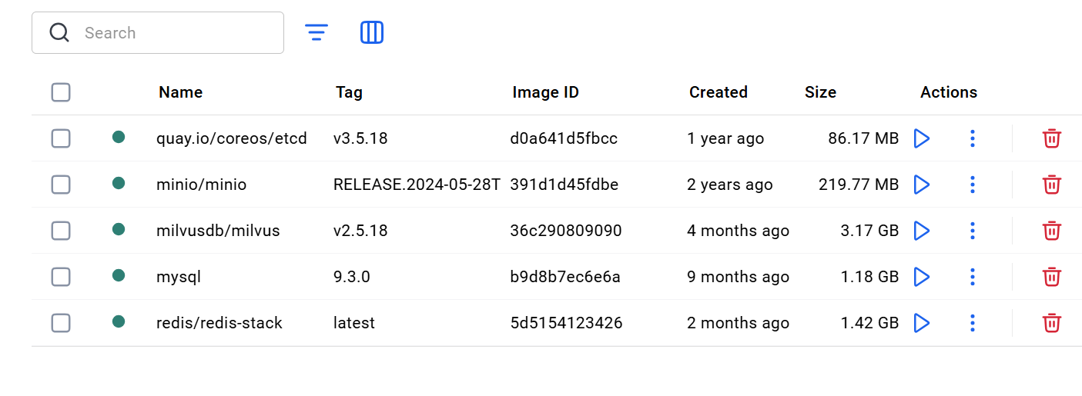Image resolution: width=1082 pixels, height=396 pixels.
Task: Open more actions for mysql
Action: 973,277
